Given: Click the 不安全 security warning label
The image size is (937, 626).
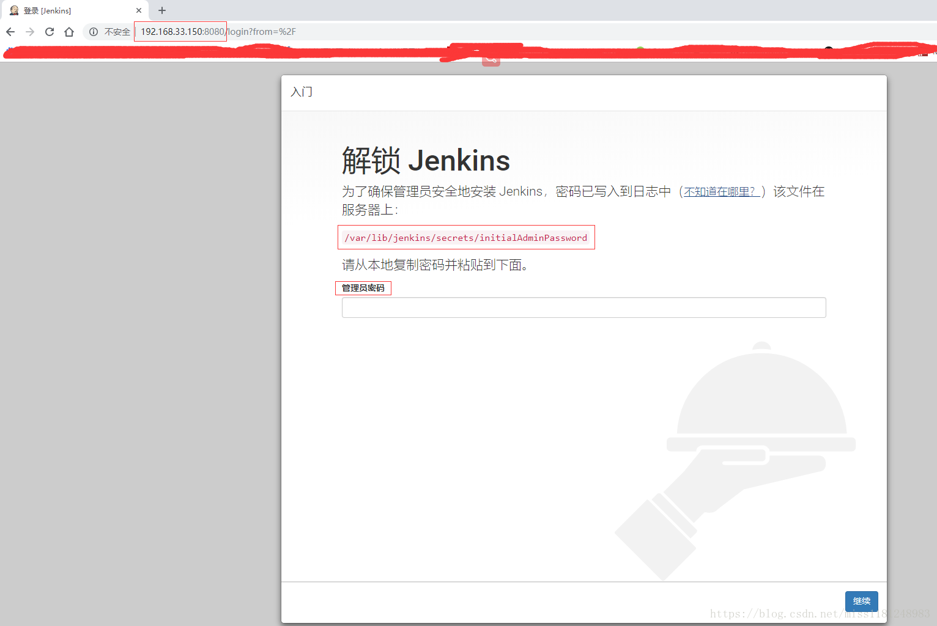Looking at the screenshot, I should [117, 32].
